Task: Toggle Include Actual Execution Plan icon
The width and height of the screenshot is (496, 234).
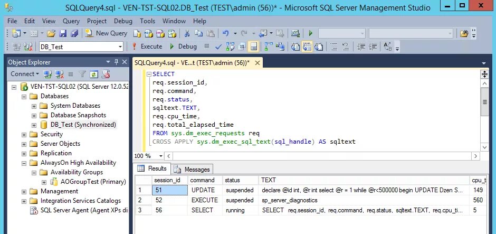Action: (268, 46)
